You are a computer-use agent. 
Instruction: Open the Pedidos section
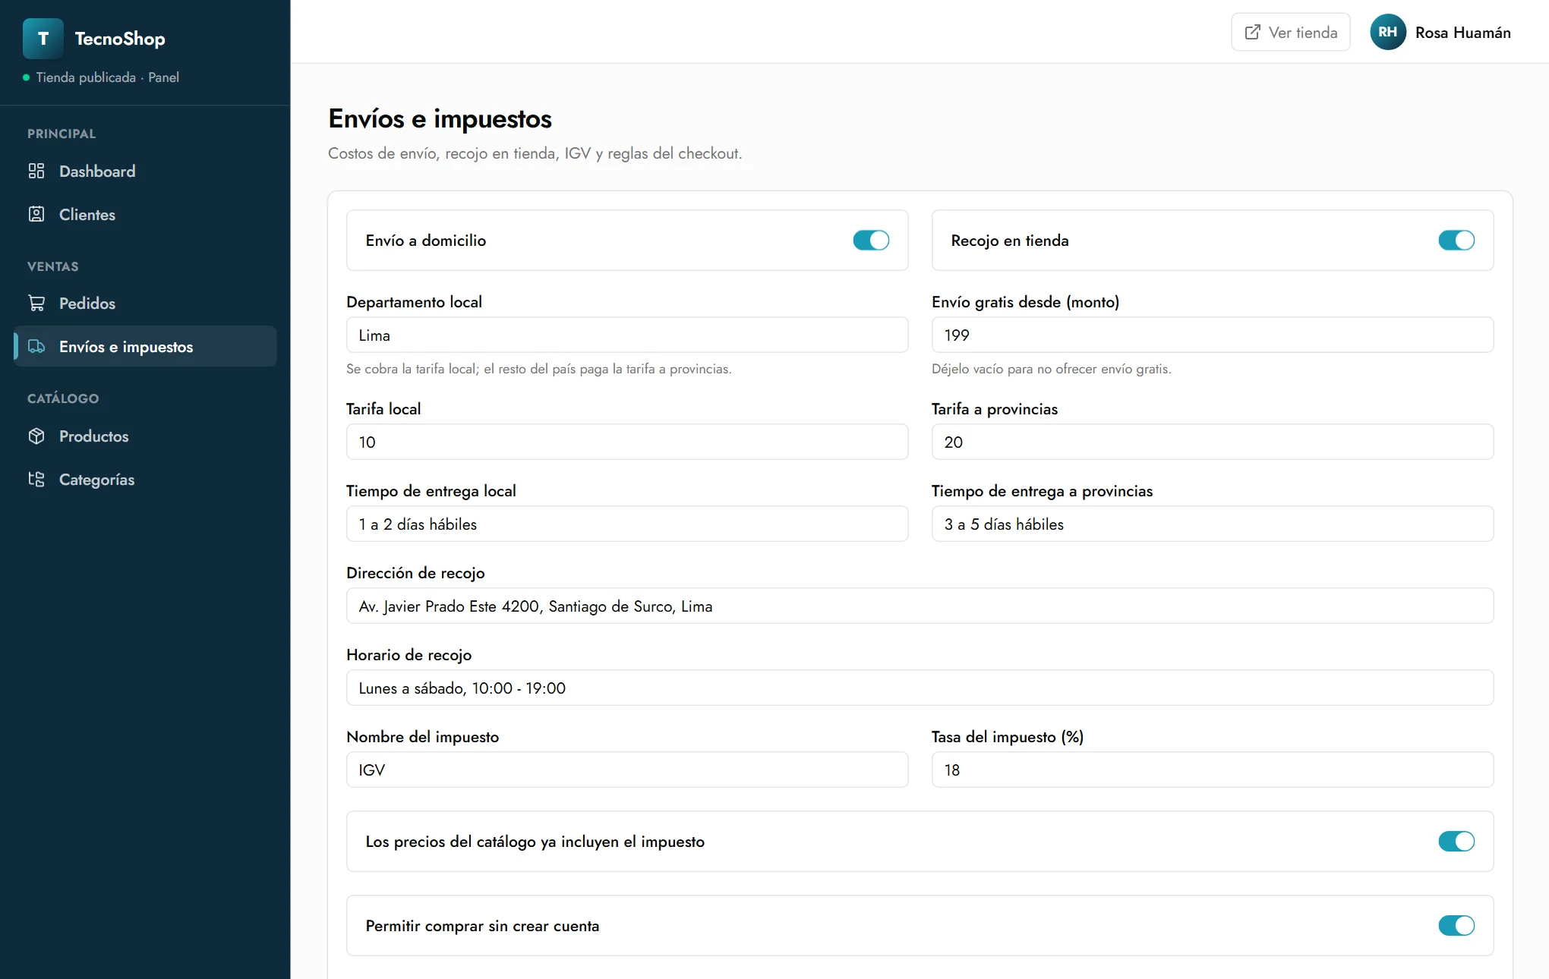coord(145,304)
